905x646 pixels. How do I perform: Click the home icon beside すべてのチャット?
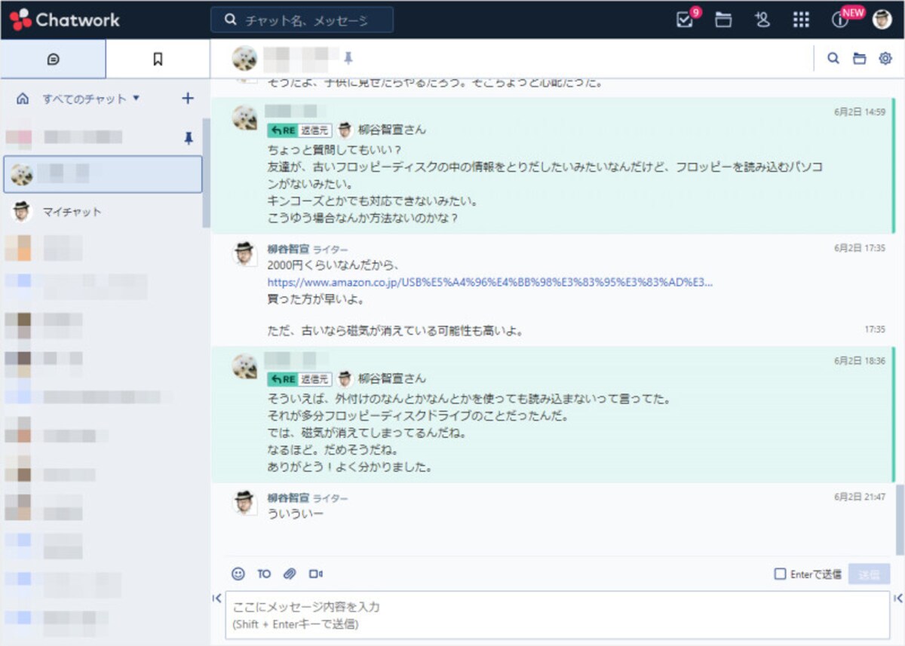[x=23, y=98]
